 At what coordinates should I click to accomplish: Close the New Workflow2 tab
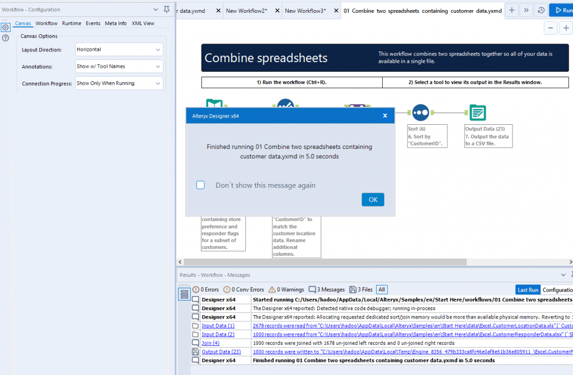[x=278, y=11]
